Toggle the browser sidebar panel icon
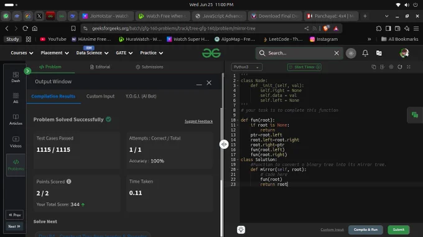Image resolution: width=423 pixels, height=237 pixels. [x=388, y=29]
